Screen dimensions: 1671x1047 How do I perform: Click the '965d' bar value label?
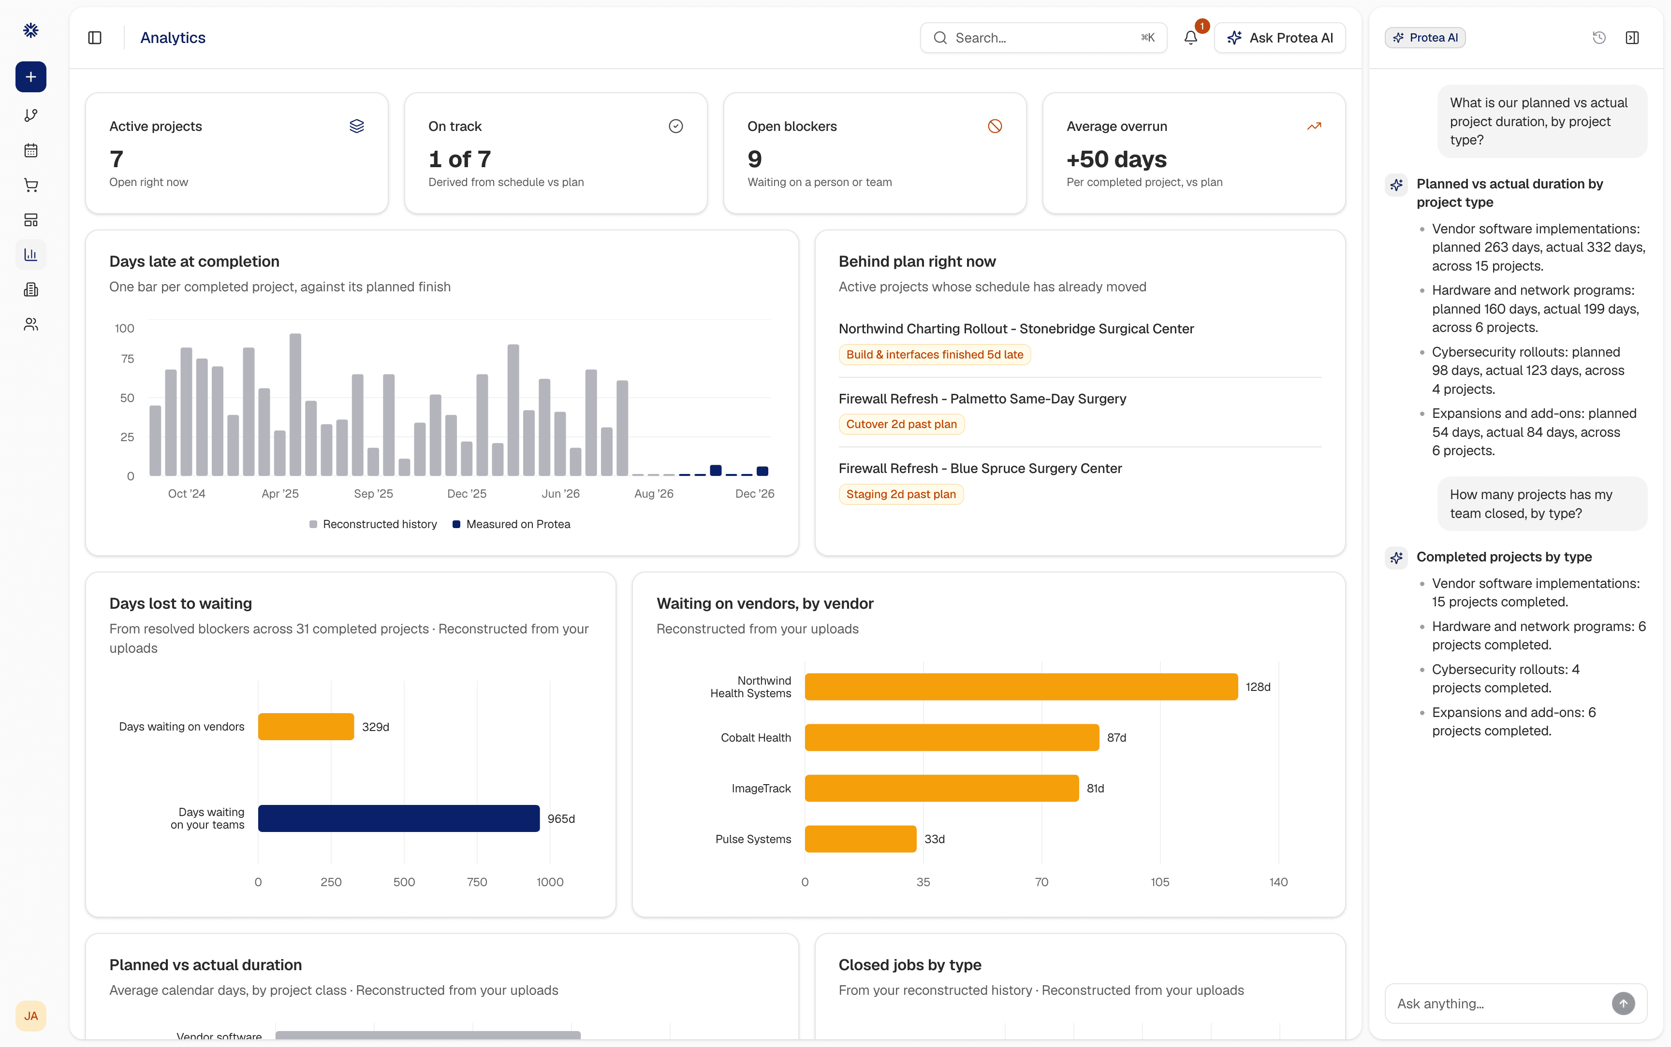click(x=561, y=818)
